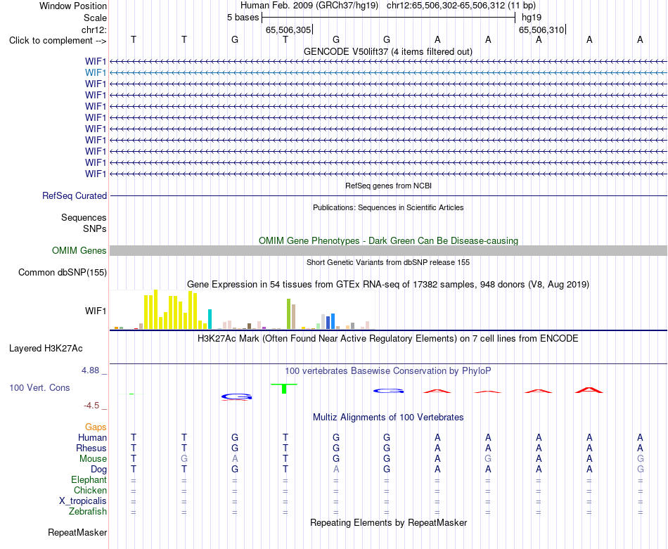668x549 pixels.
Task: Click the 'Rhesus' species row label
Action: [91, 448]
